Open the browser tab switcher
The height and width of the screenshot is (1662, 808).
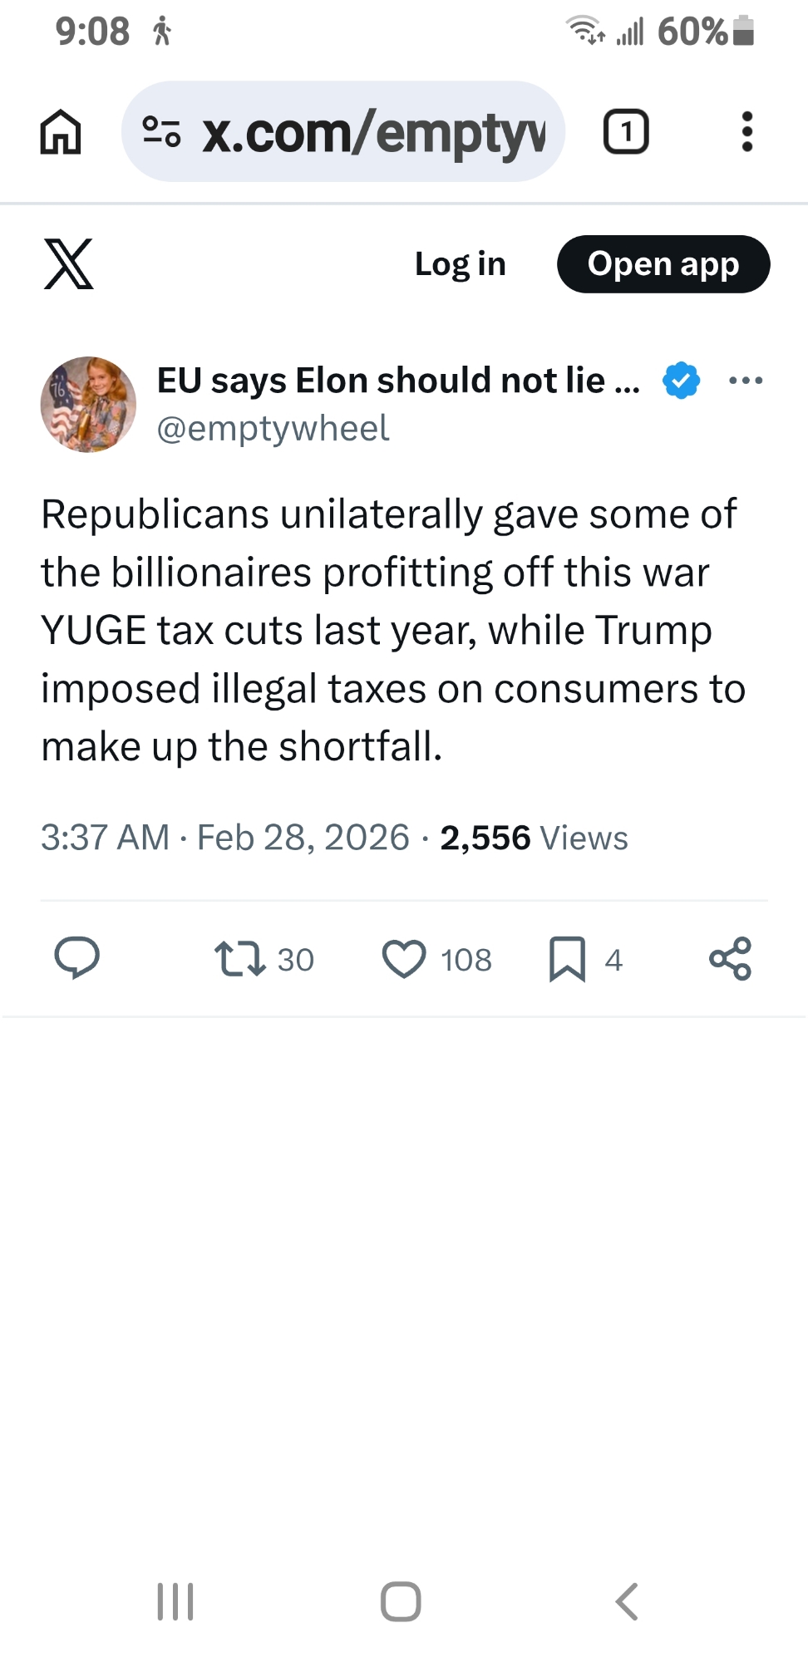[625, 132]
